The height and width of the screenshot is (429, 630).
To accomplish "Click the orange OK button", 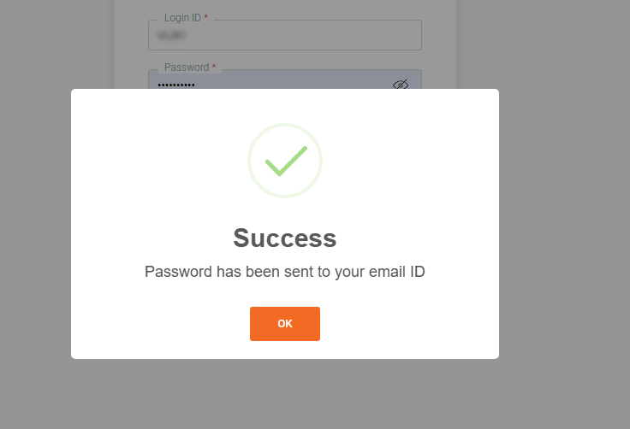I will pos(285,324).
